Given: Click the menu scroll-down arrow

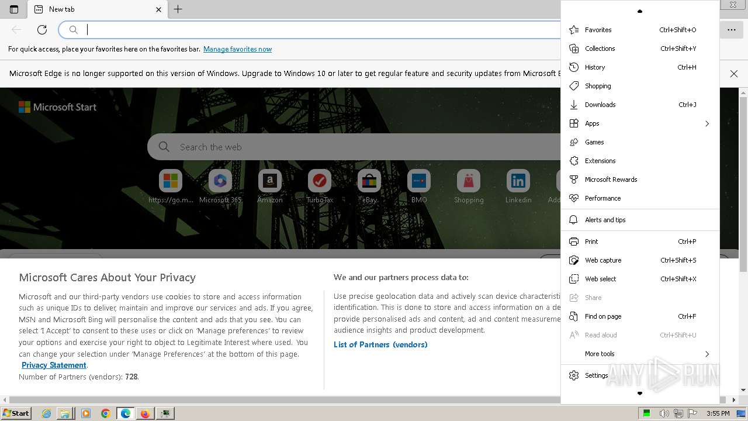Looking at the screenshot, I should [x=640, y=394].
